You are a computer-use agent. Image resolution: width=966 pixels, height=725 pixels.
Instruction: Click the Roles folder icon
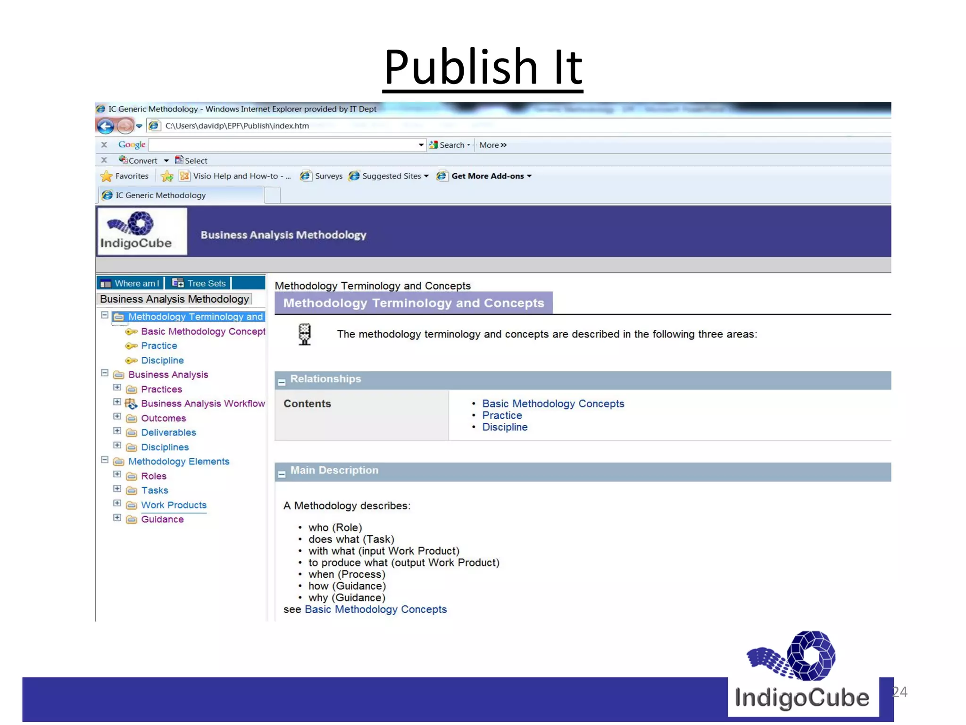(x=132, y=476)
